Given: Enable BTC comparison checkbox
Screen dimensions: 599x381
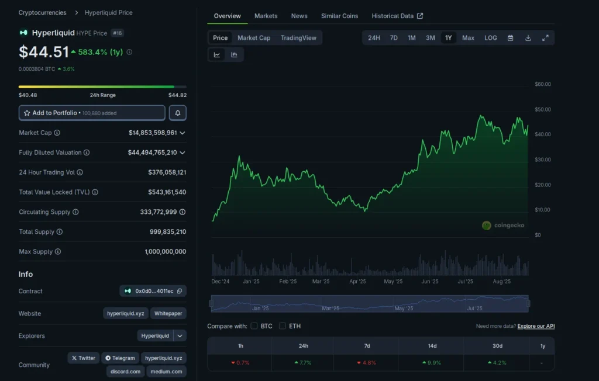Looking at the screenshot, I should 254,326.
